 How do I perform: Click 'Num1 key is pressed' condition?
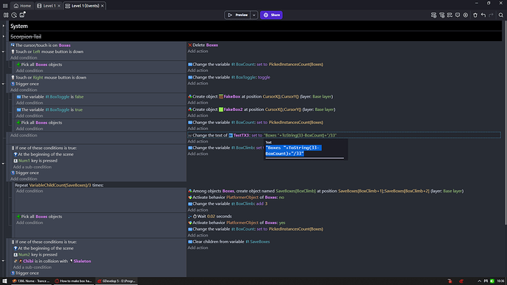tap(35, 161)
